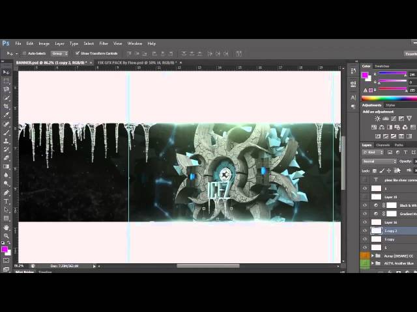Viewport: 417px width, 312px height.
Task: Toggle Quick Mask mode icon
Action: pyautogui.click(x=6, y=261)
